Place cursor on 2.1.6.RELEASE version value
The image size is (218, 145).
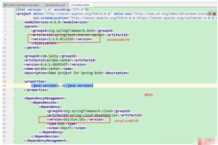click(61, 39)
